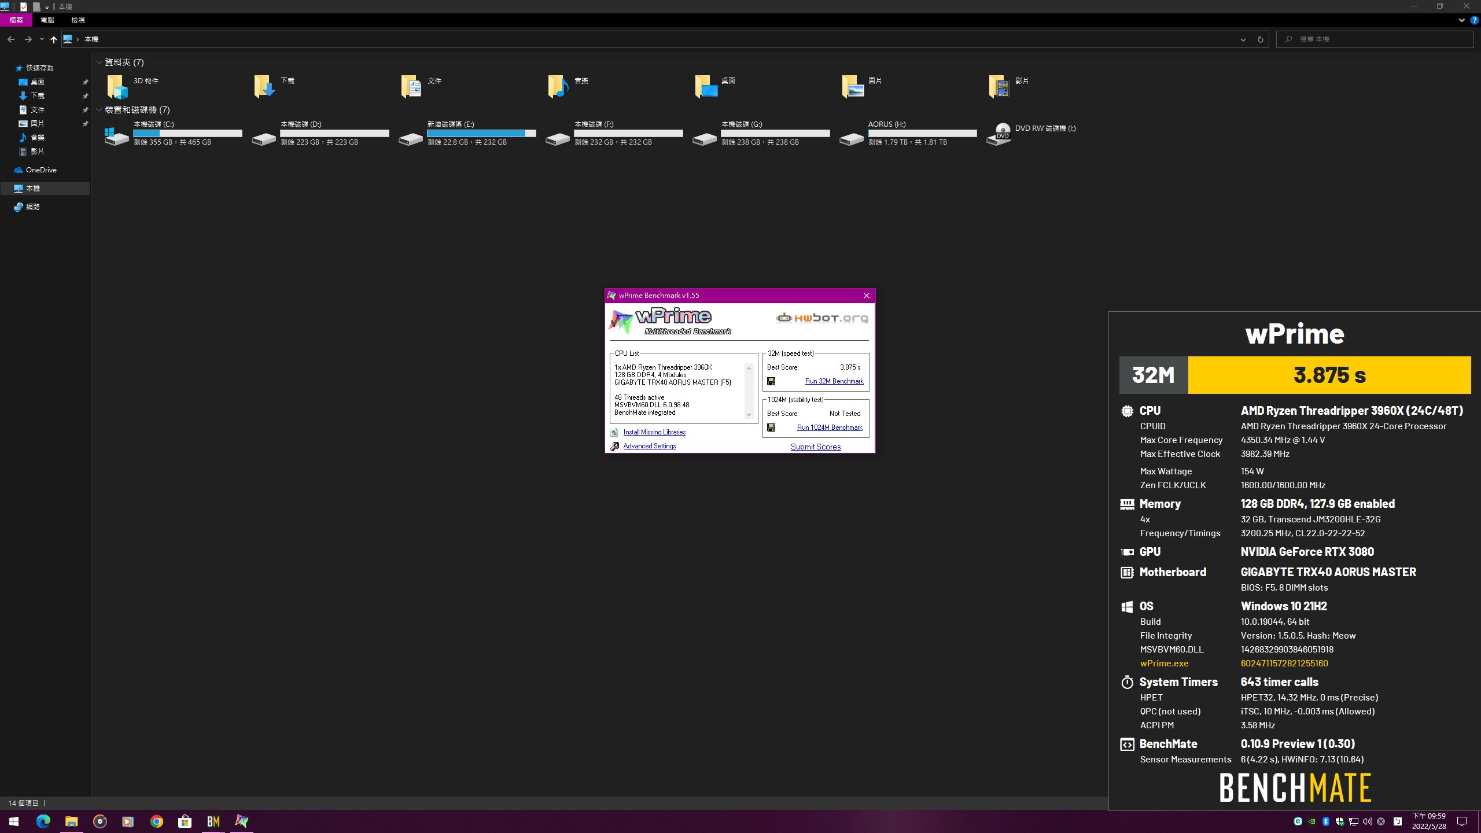Select the AORUS (H:) drive
The width and height of the screenshot is (1481, 833).
coord(908,133)
